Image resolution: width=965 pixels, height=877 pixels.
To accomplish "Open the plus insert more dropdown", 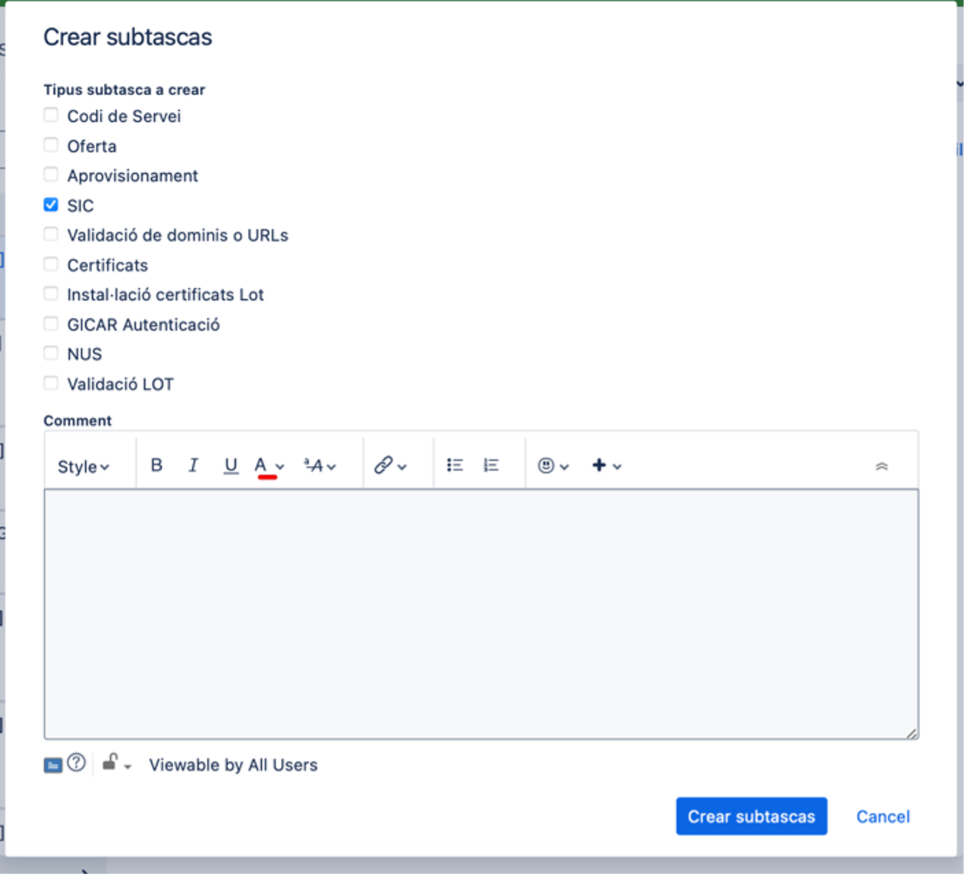I will [x=606, y=465].
